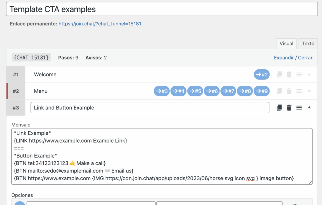This screenshot has height=205, width=322.
Task: Click Expandir to expand all steps
Action: (284, 58)
